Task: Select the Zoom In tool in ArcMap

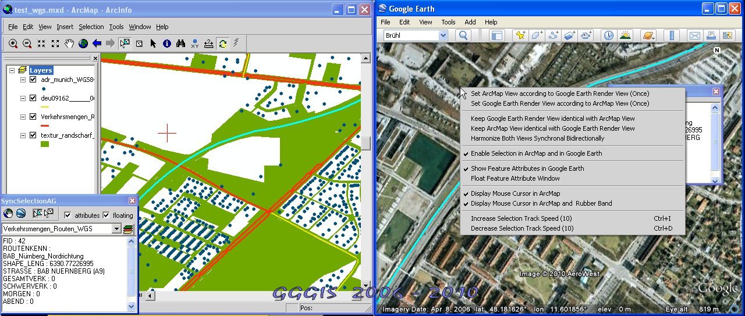Action: coord(13,44)
